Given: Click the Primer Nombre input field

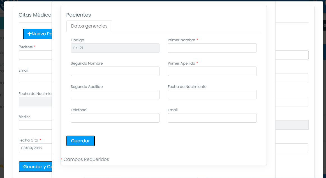Looking at the screenshot, I should click(x=212, y=48).
